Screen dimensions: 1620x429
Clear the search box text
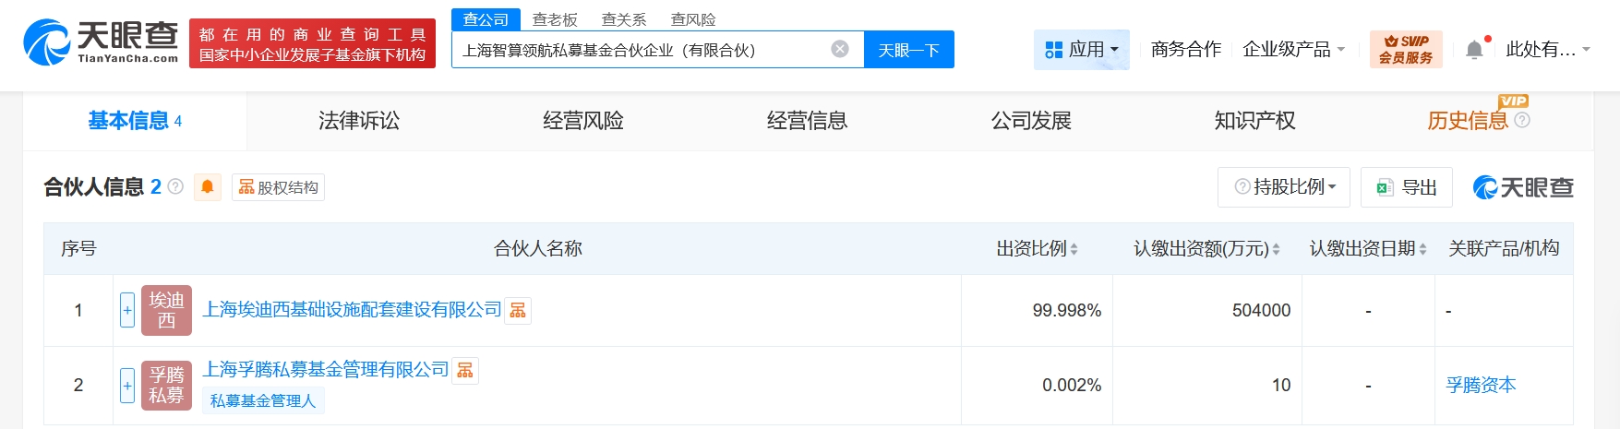(x=839, y=49)
